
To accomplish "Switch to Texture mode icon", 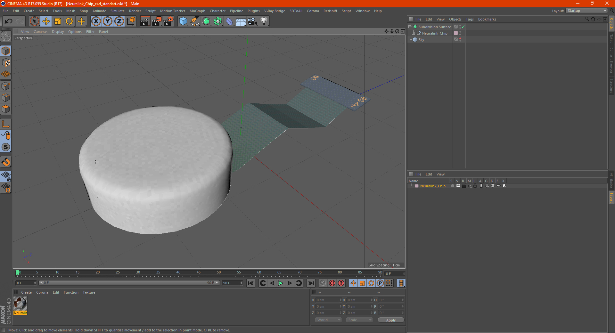I will point(6,63).
